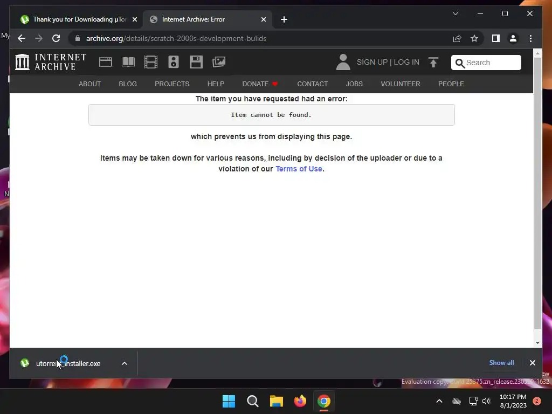Click the magnifier icon in Search box
The width and height of the screenshot is (552, 414).
[x=460, y=63]
